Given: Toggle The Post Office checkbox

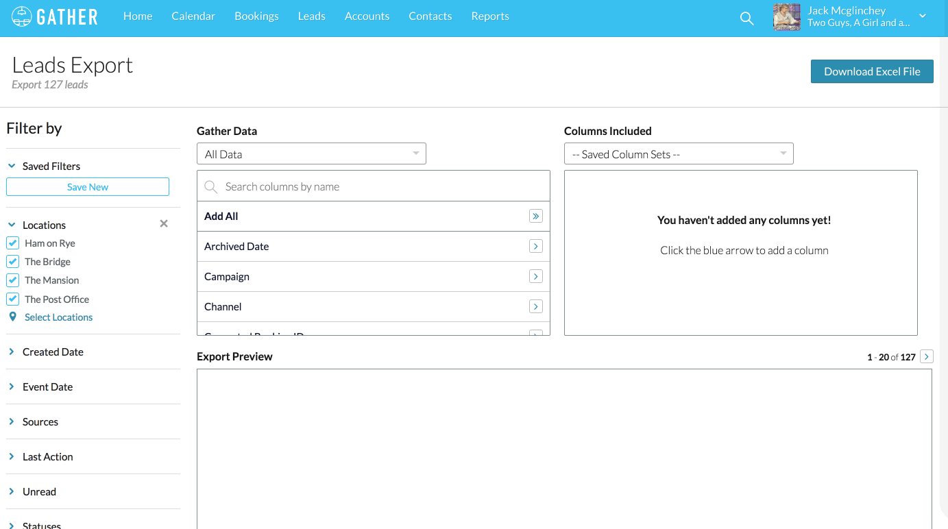Looking at the screenshot, I should click(12, 299).
